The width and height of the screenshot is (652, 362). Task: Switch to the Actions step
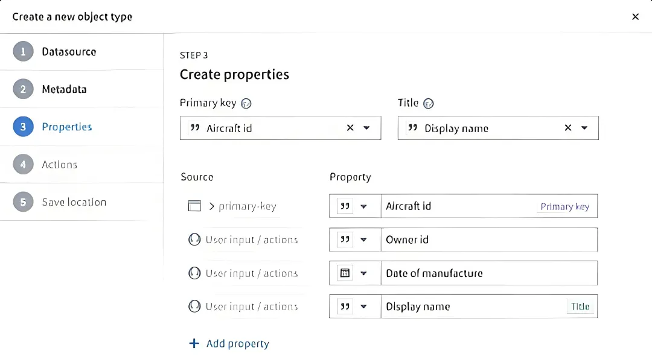click(x=59, y=164)
